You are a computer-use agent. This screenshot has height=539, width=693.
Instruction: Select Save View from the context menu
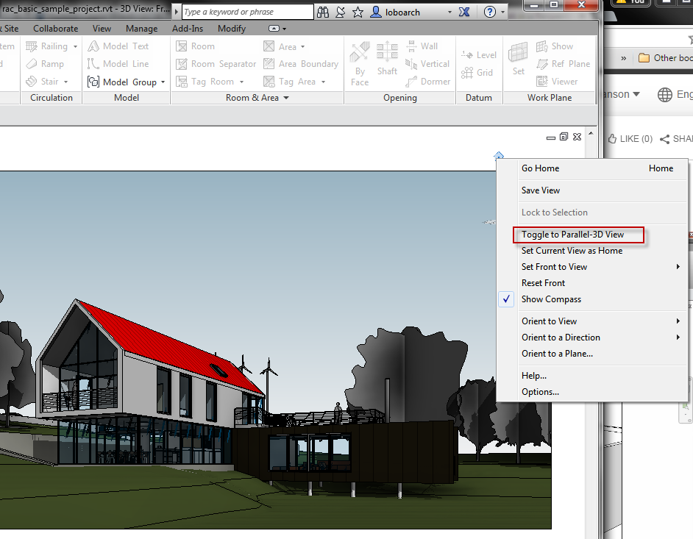tap(541, 190)
